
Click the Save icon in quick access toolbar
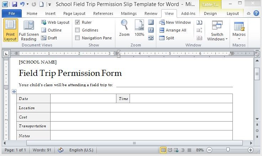pyautogui.click(x=15, y=5)
